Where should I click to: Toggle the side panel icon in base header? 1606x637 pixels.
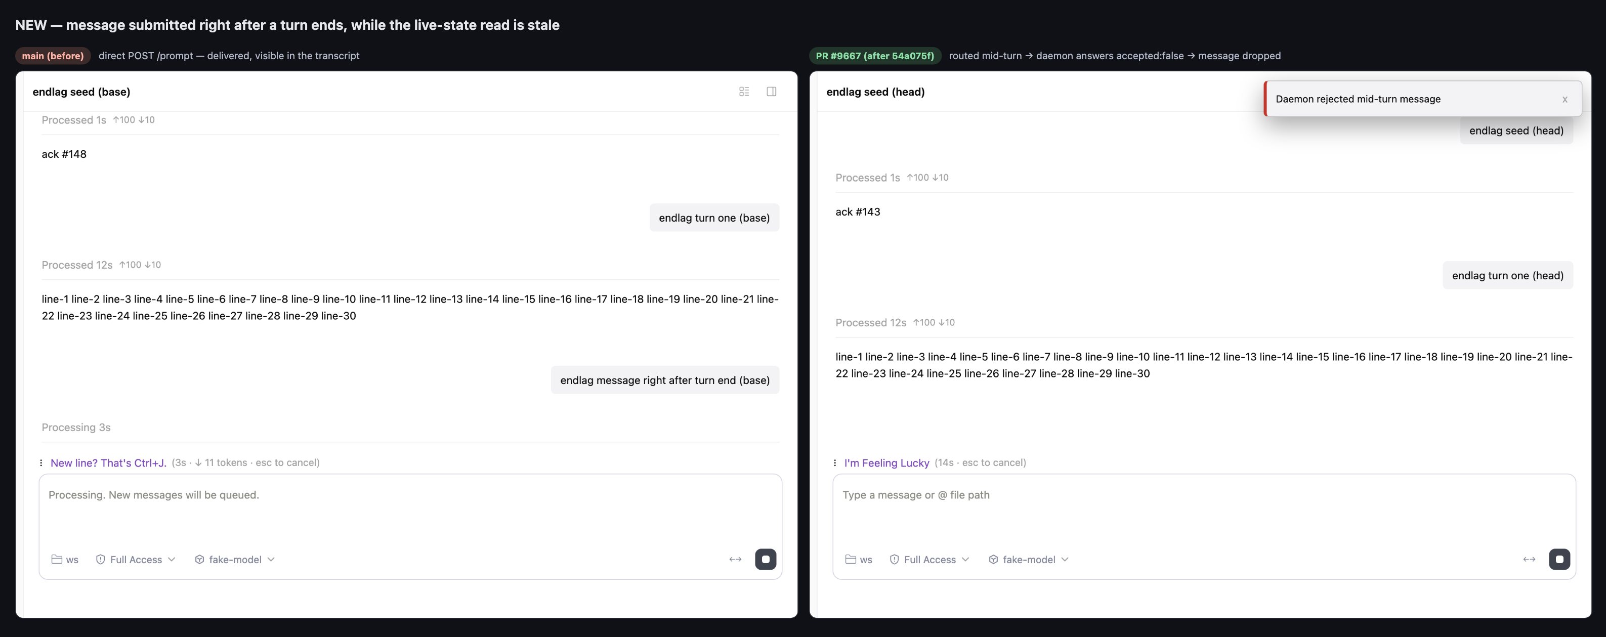[x=771, y=92]
